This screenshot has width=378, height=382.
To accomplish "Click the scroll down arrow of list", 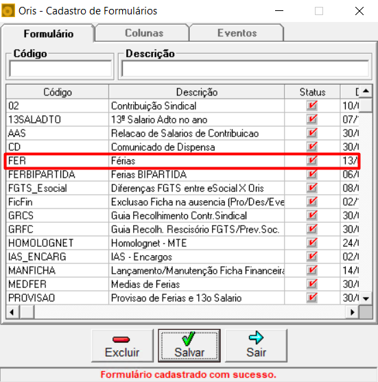I will click(x=366, y=298).
